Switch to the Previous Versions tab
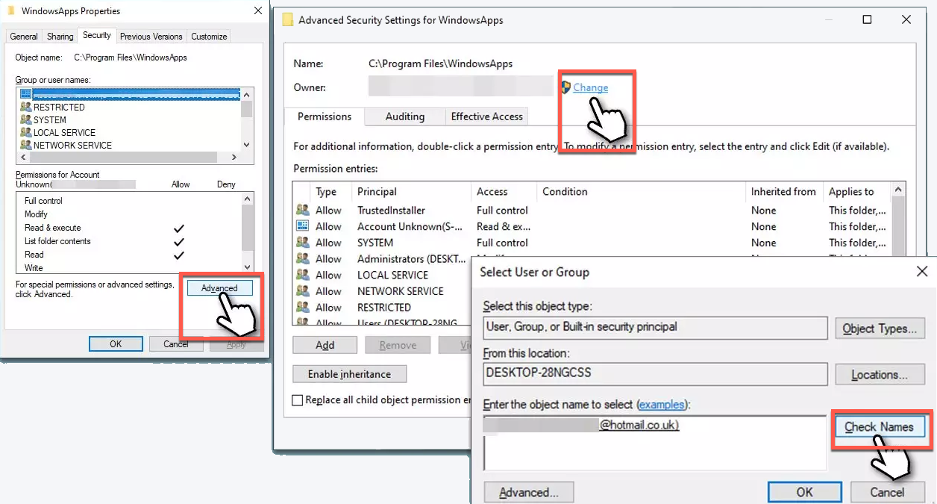The width and height of the screenshot is (937, 504). click(x=151, y=35)
